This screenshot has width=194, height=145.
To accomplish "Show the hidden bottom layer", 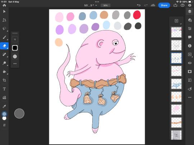I will point(176,135).
